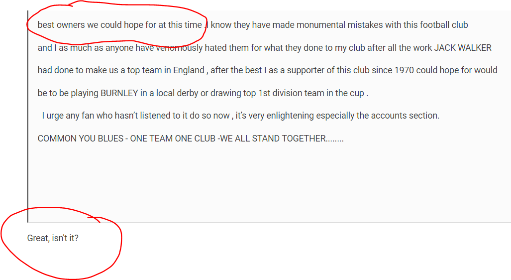Click the dark vertical quote border bar
511x280 pixels.
tap(28, 116)
